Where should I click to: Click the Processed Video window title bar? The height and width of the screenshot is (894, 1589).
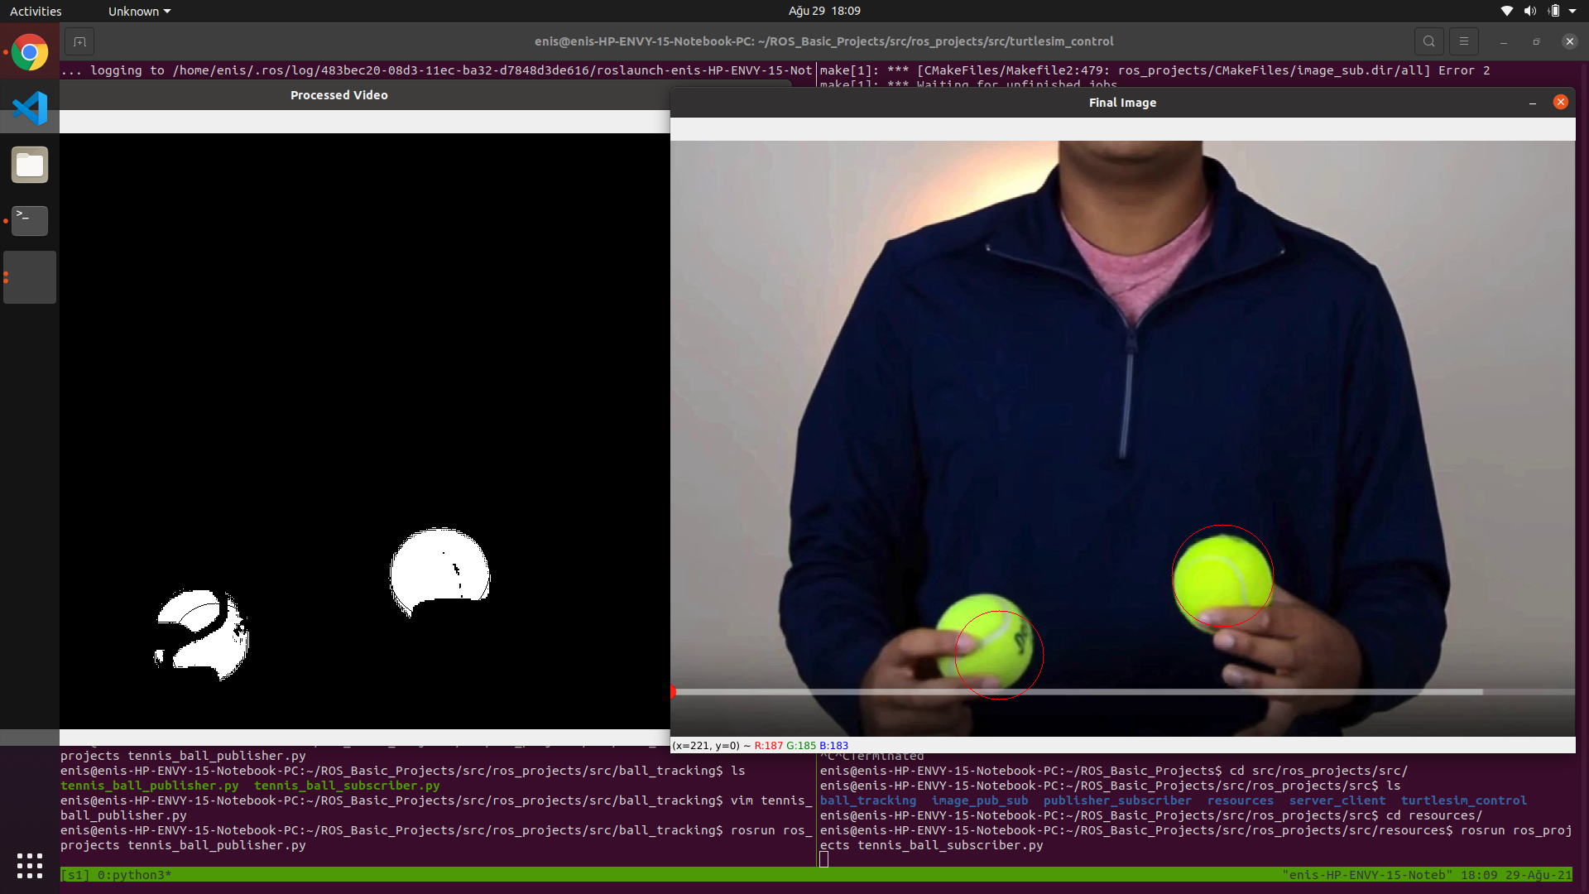(x=364, y=95)
